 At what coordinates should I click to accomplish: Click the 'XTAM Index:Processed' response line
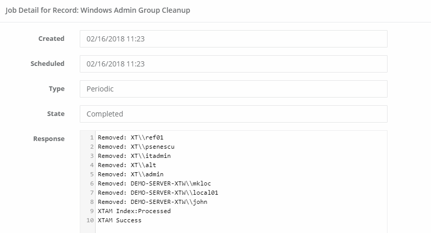pyautogui.click(x=134, y=211)
